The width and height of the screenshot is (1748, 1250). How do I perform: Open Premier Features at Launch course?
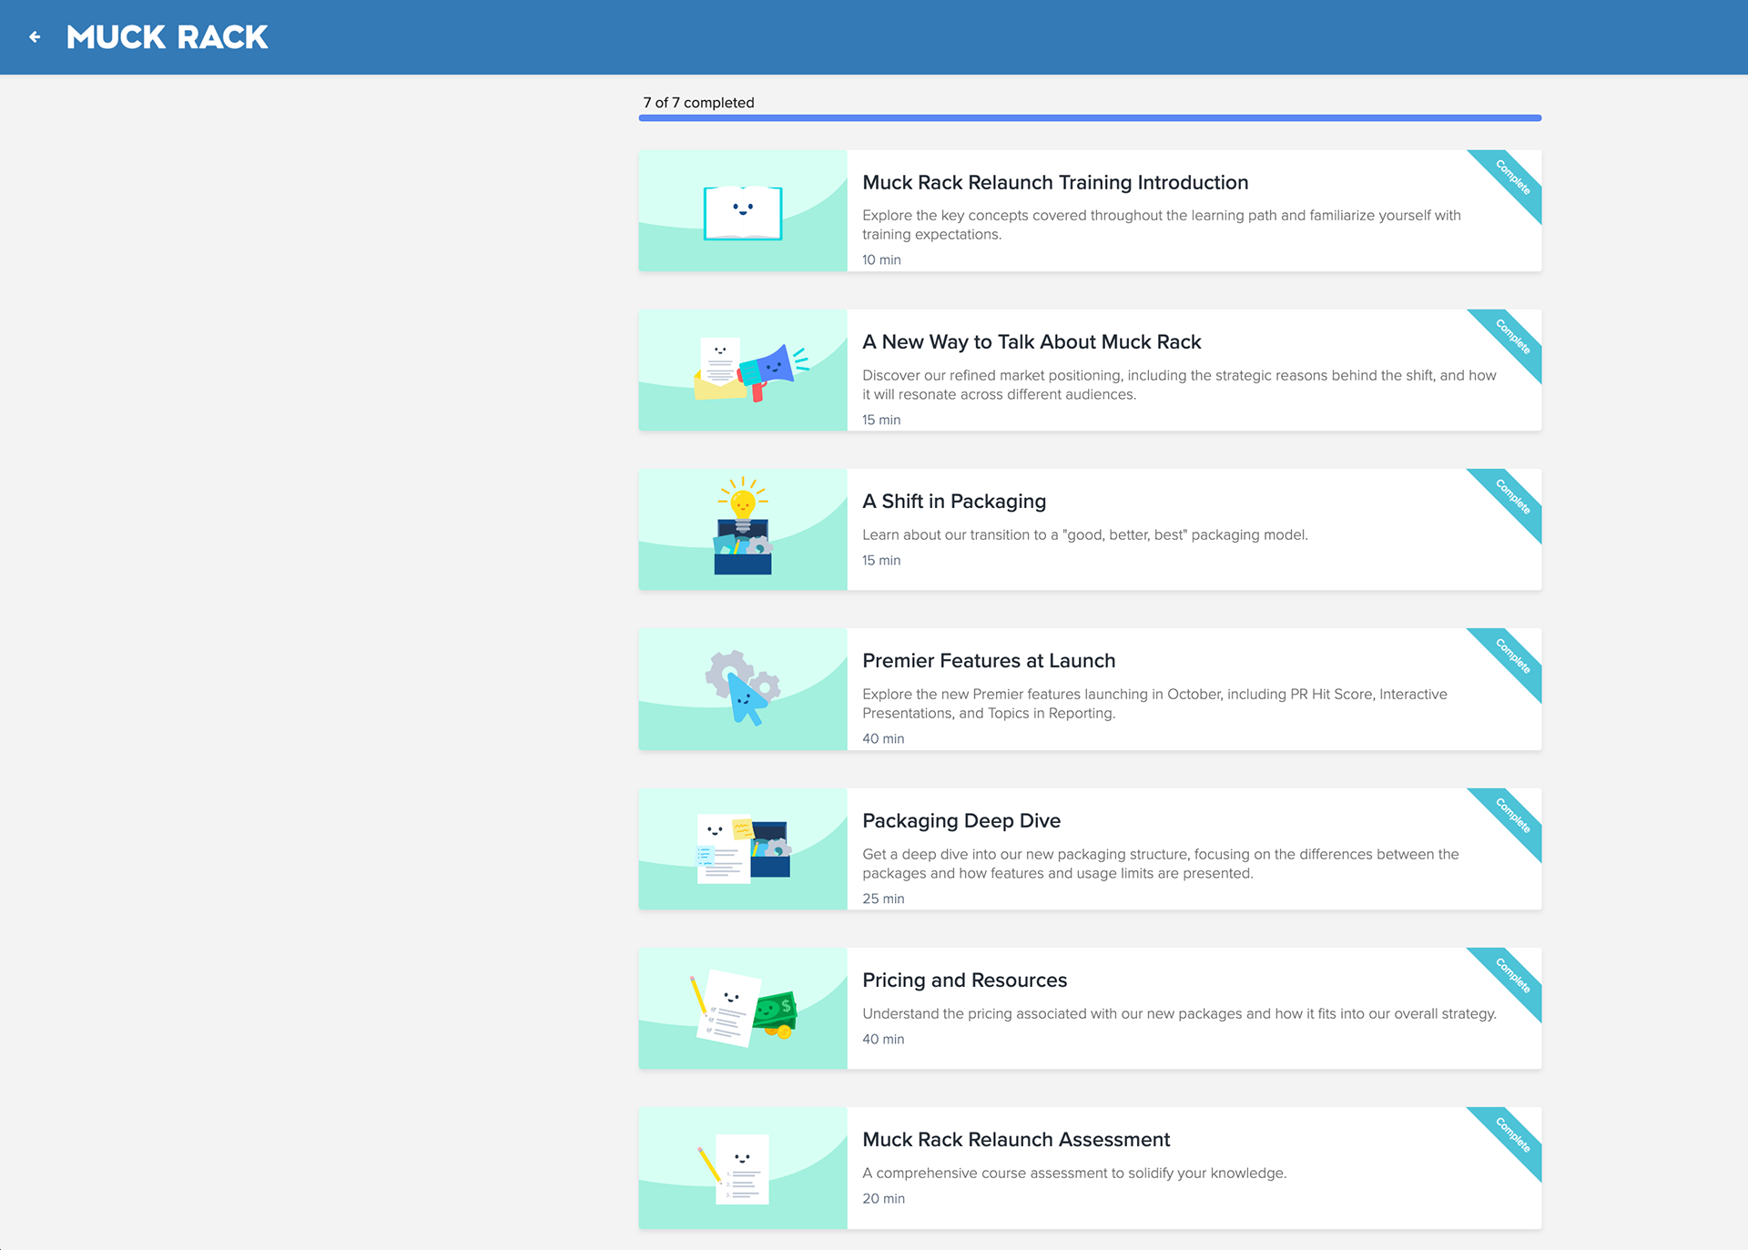coord(989,661)
